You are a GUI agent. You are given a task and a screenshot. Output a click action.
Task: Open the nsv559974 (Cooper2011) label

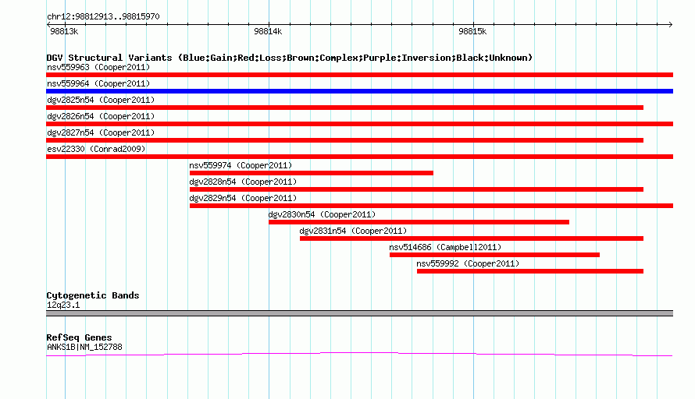[241, 165]
